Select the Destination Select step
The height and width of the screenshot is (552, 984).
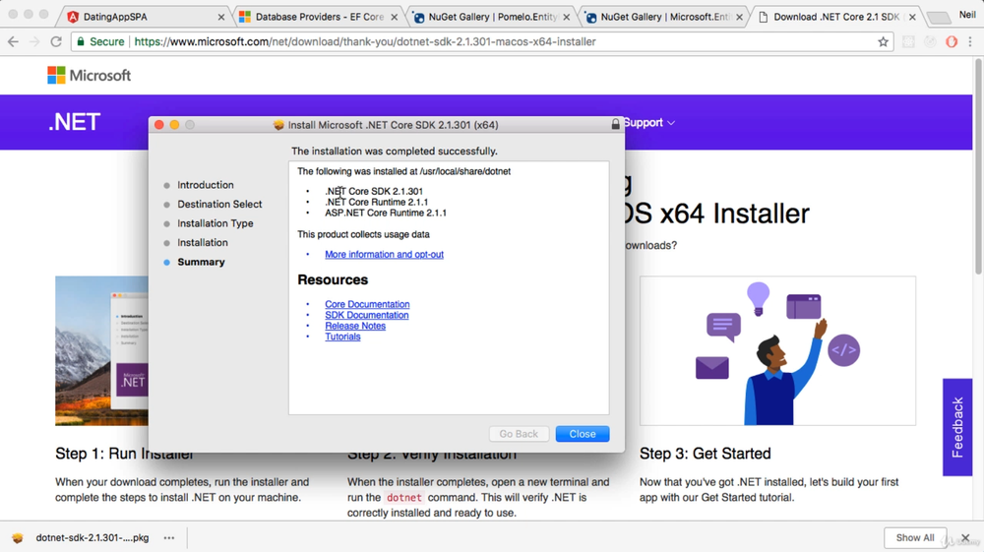[219, 204]
